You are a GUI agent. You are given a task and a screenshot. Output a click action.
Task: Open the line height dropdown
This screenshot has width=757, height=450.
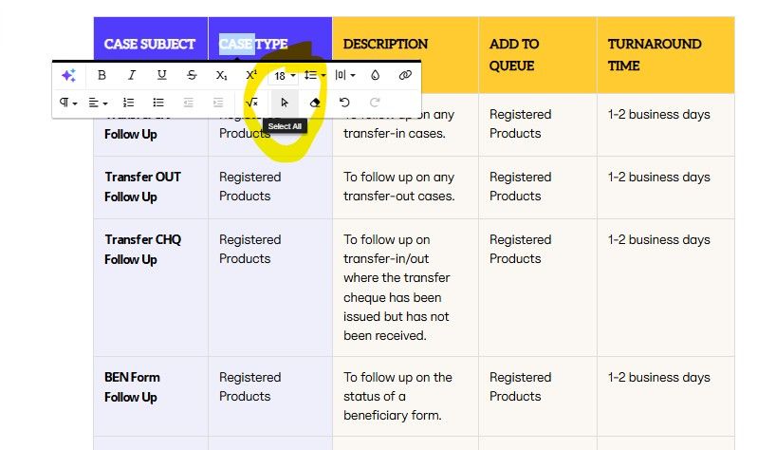(314, 75)
